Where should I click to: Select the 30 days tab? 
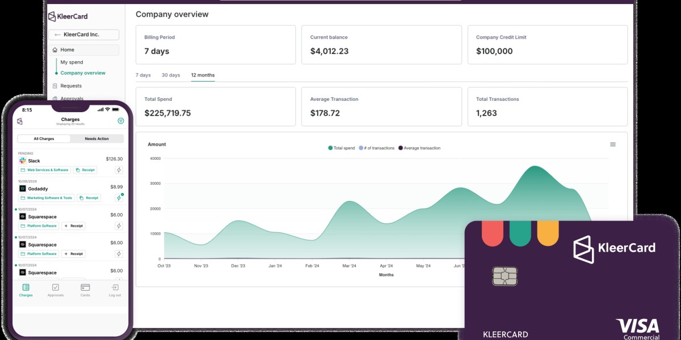pos(171,75)
